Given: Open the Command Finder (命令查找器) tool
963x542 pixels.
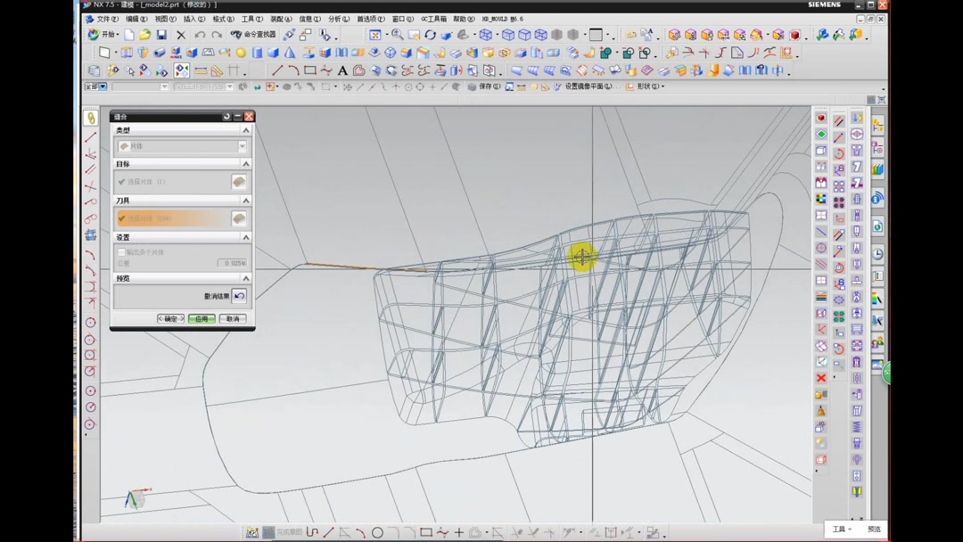Looking at the screenshot, I should coord(252,35).
